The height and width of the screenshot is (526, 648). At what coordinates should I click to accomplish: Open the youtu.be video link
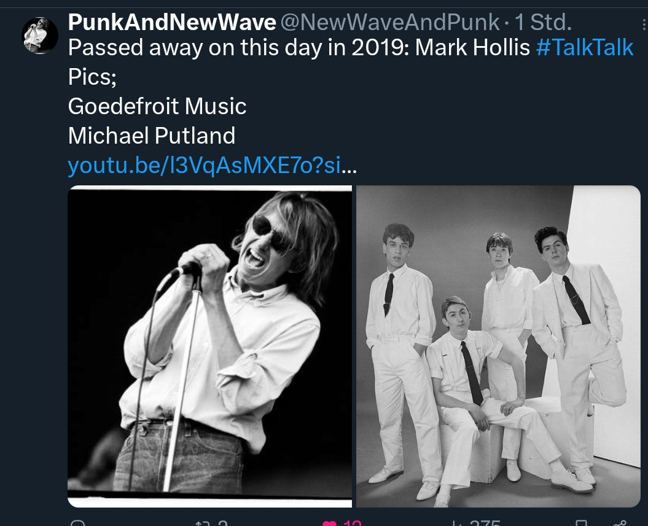(212, 166)
